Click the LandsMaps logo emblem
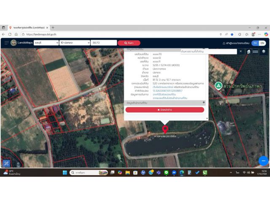 [x=13, y=43]
